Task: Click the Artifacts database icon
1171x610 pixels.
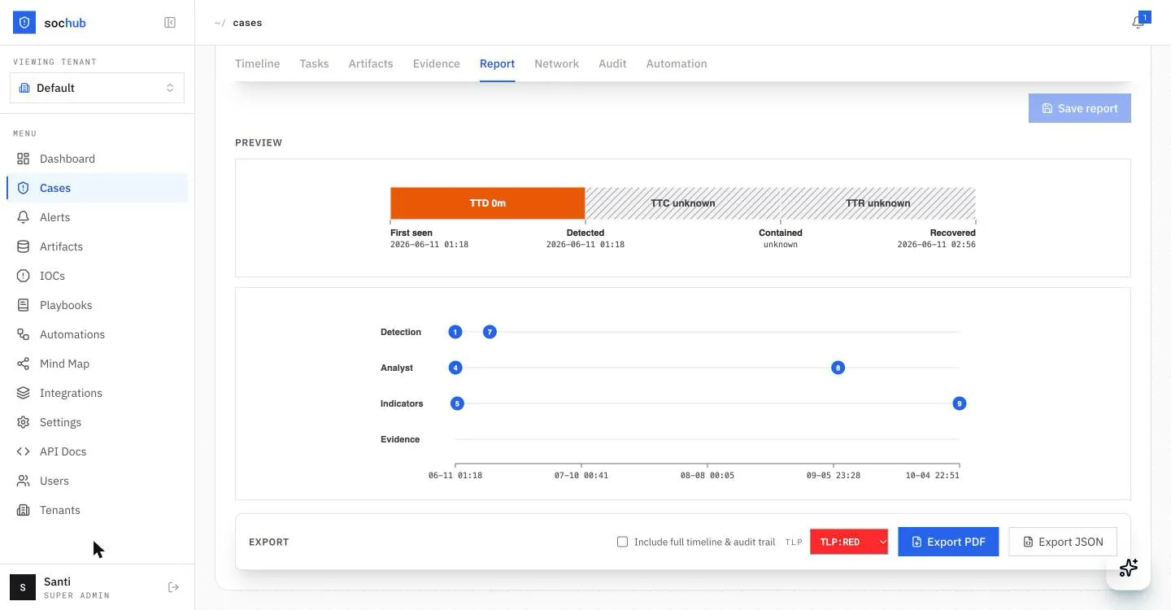Action: (x=24, y=246)
